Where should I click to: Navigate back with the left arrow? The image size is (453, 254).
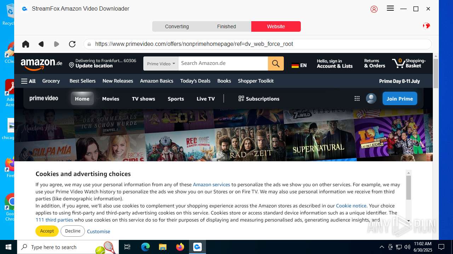coord(41,44)
